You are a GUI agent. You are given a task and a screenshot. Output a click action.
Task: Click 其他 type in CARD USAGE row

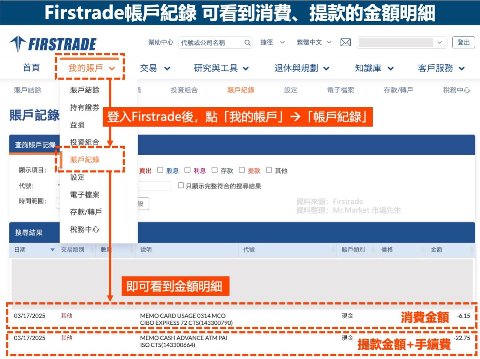66,316
